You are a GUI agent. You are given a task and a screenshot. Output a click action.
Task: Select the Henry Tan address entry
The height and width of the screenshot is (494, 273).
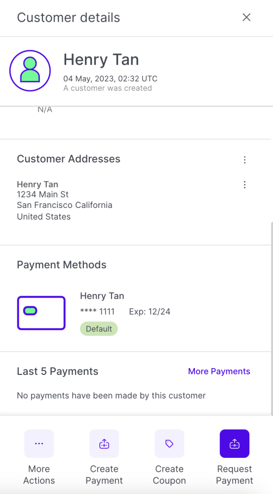tap(65, 200)
